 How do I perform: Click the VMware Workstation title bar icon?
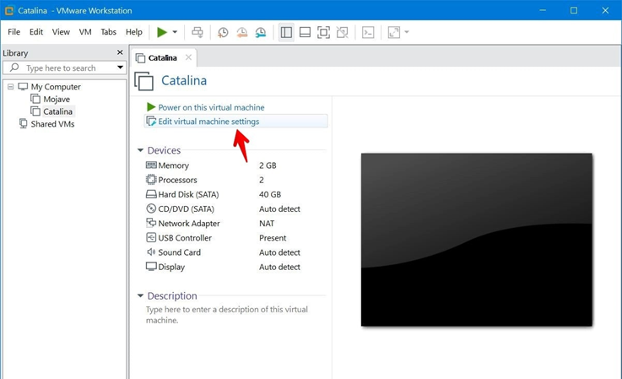tap(8, 10)
